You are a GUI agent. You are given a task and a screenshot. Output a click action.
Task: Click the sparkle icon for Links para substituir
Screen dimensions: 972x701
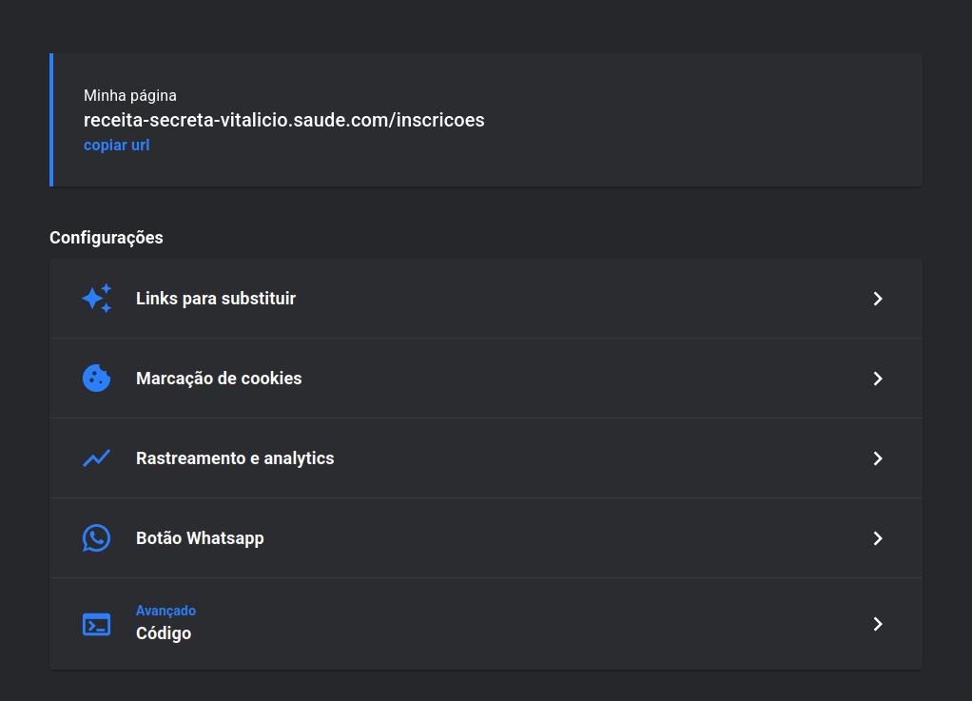tap(96, 299)
